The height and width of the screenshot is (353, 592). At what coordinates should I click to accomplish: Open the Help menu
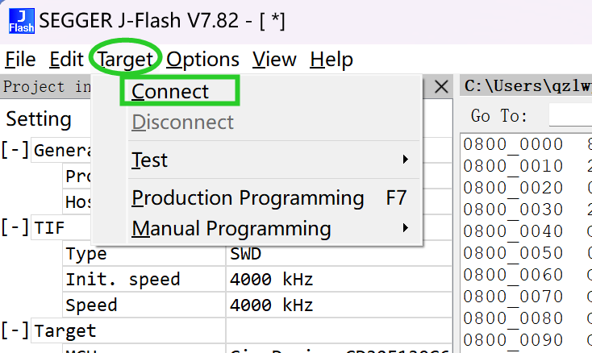coord(331,59)
